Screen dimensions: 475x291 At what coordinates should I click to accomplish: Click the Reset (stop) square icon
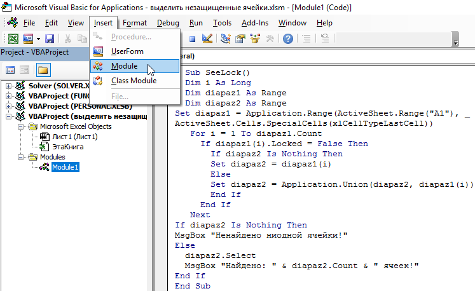click(x=192, y=39)
